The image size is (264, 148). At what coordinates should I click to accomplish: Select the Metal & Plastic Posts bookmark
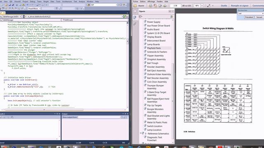tap(157, 123)
